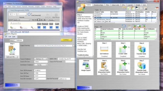
Task: Open the Relationships tab in Migration Process
Action: [x=98, y=5]
